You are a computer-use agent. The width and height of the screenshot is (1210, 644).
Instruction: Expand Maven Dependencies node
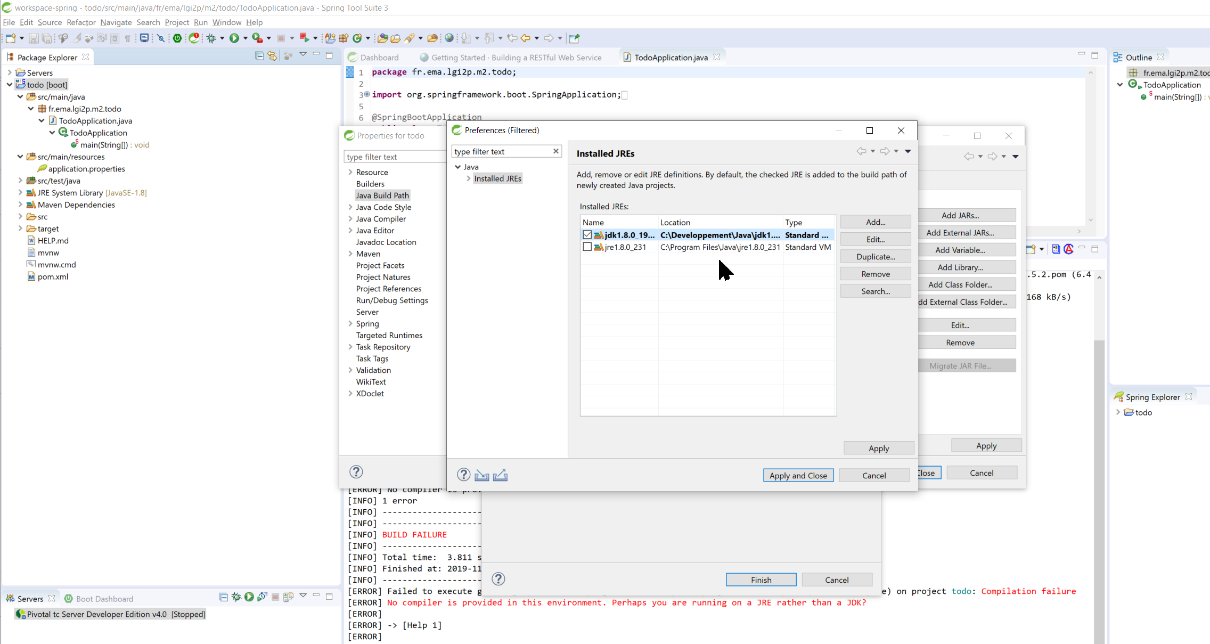[x=20, y=205]
